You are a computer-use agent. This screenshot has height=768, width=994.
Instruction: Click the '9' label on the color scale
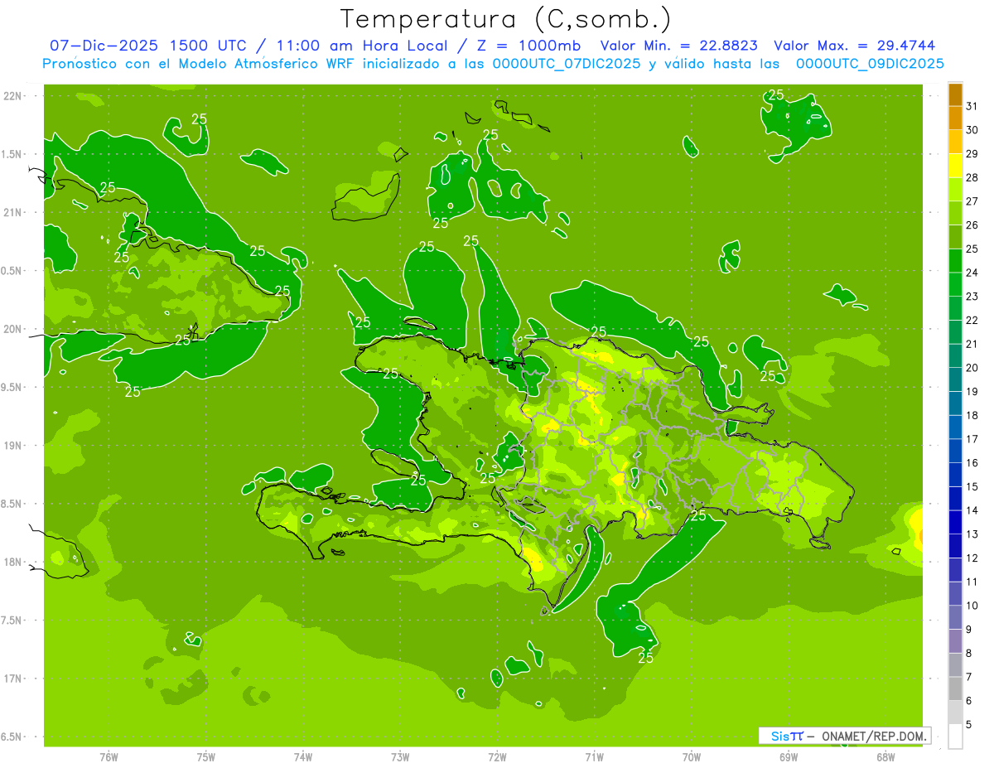(x=969, y=630)
